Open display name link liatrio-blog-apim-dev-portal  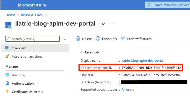point(142,60)
